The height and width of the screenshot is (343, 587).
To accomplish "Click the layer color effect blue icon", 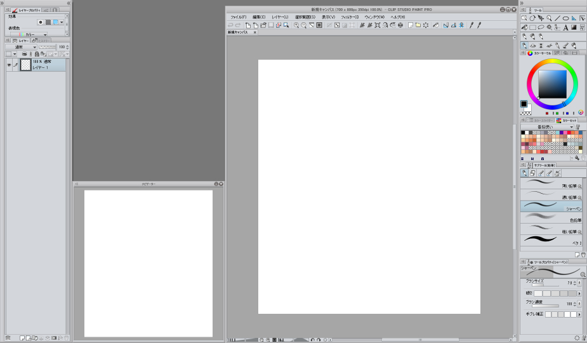I will 56,22.
